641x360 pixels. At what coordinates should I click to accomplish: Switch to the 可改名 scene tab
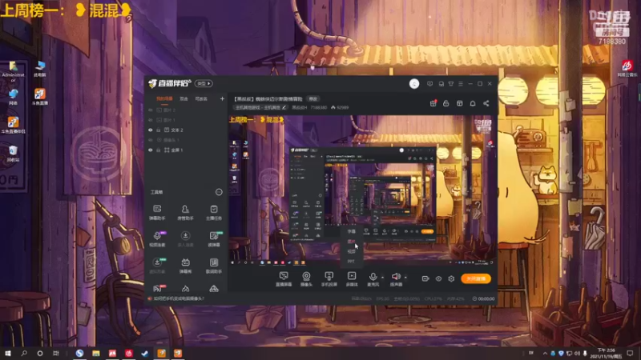(x=201, y=98)
